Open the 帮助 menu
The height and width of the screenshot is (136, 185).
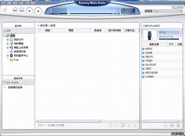[33, 3]
